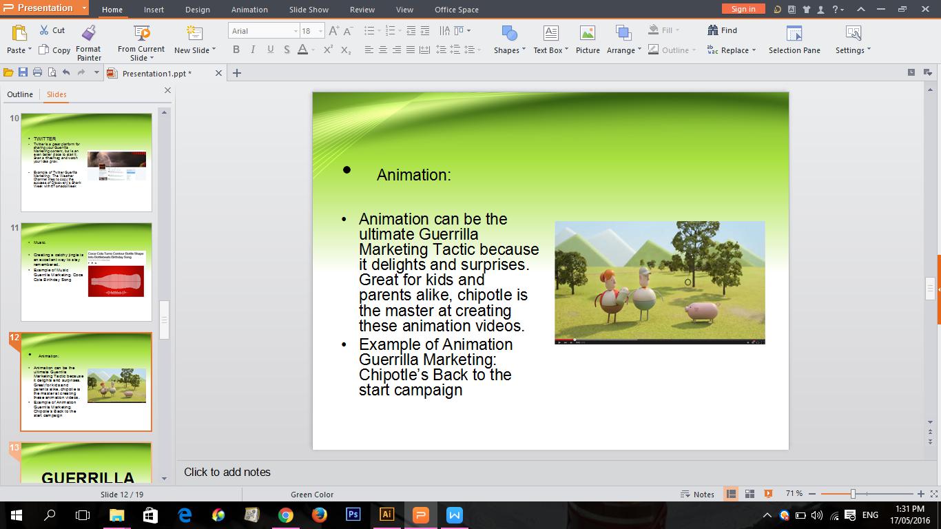The width and height of the screenshot is (941, 529).
Task: Redo the last undone action
Action: 81,72
